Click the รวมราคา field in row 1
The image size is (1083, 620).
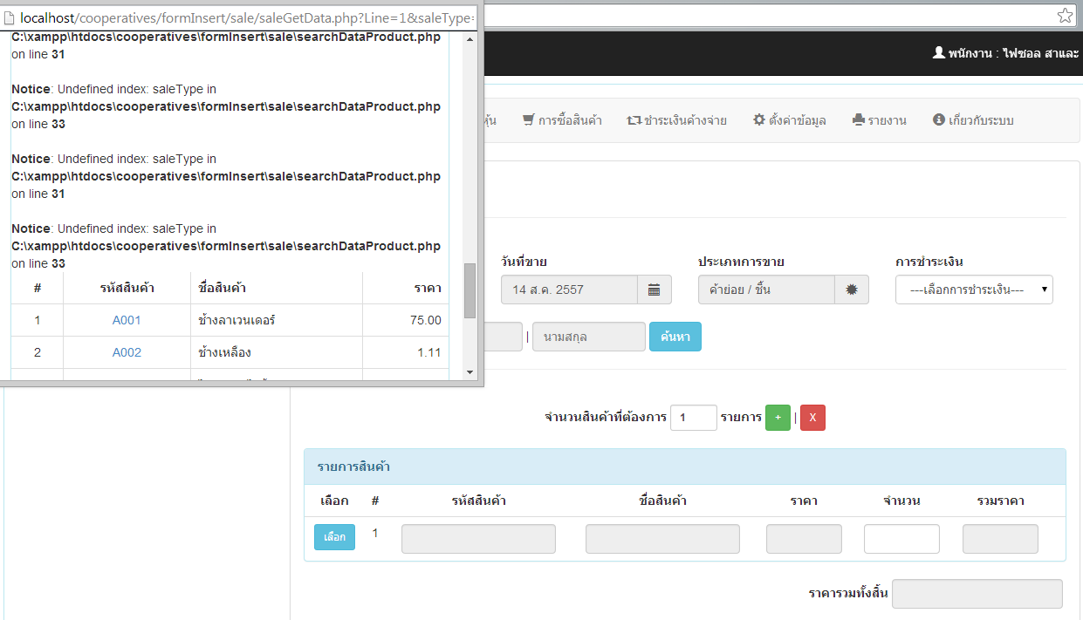point(1000,539)
